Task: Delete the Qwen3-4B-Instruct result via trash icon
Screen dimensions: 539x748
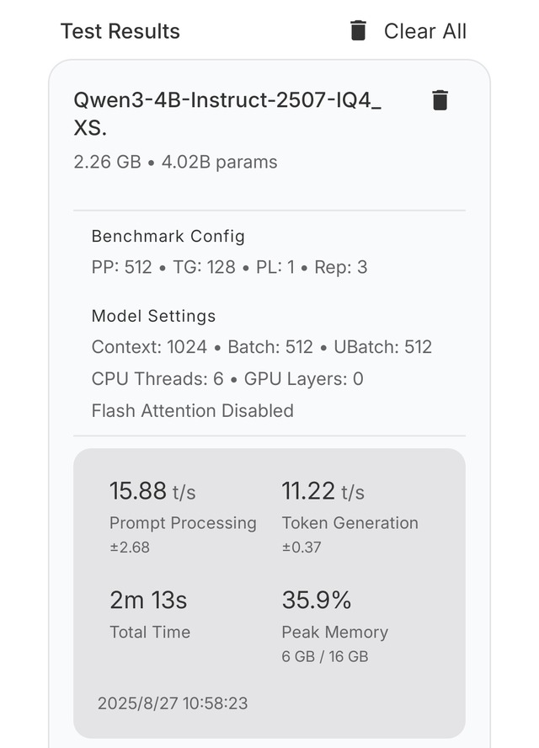Action: click(x=440, y=100)
